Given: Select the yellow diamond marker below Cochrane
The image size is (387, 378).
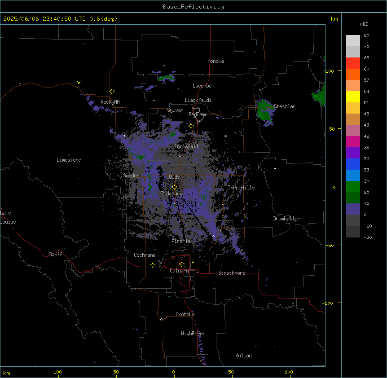Looking at the screenshot, I should (x=153, y=265).
